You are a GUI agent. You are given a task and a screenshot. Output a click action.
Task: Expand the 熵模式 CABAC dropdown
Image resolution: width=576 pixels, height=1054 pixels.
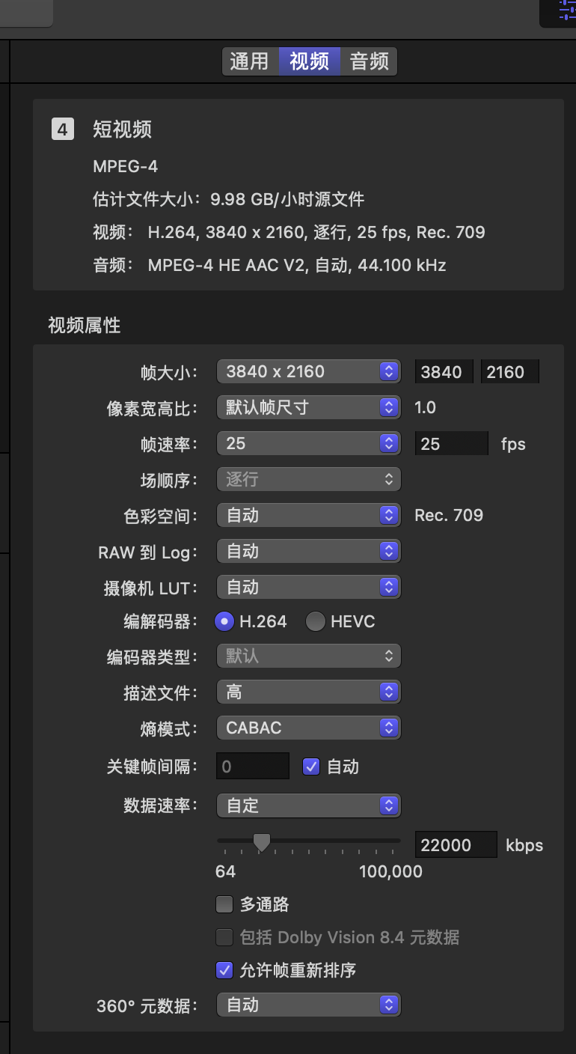(x=308, y=728)
